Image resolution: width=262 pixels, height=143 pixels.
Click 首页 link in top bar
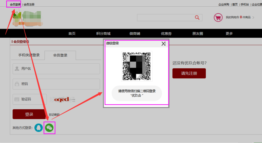pos(235,5)
